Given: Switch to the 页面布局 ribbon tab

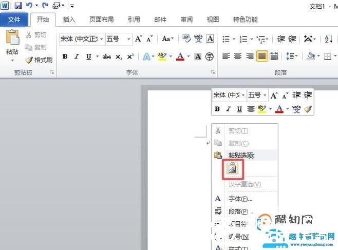Looking at the screenshot, I should tap(102, 20).
